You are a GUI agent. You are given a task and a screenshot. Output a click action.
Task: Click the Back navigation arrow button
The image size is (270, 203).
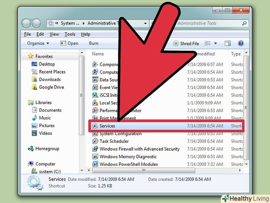point(26,23)
